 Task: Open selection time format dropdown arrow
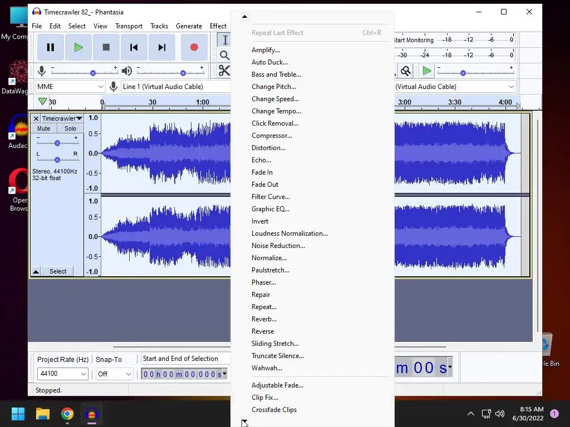[x=225, y=374]
